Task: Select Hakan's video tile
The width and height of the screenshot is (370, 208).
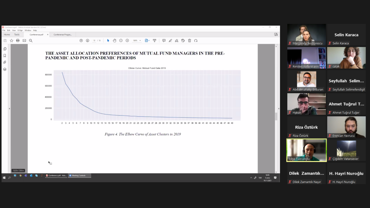Action: pyautogui.click(x=306, y=104)
